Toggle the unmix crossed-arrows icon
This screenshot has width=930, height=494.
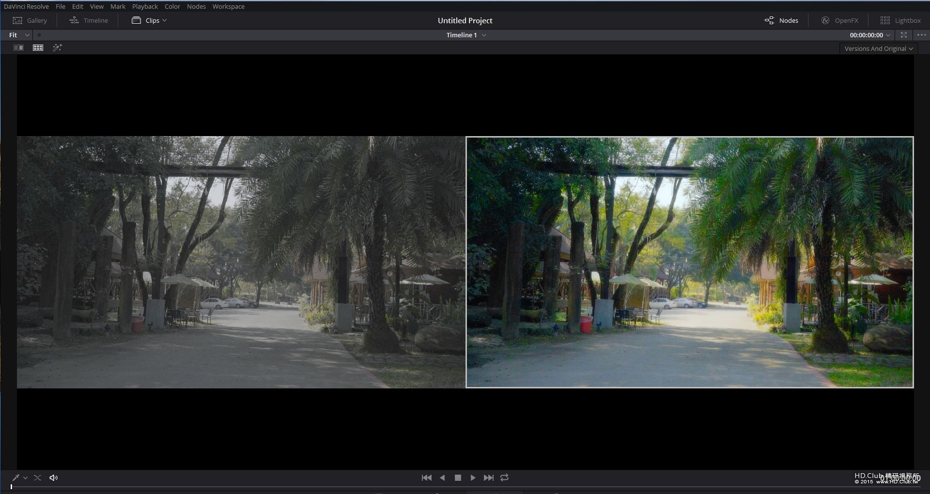point(37,478)
